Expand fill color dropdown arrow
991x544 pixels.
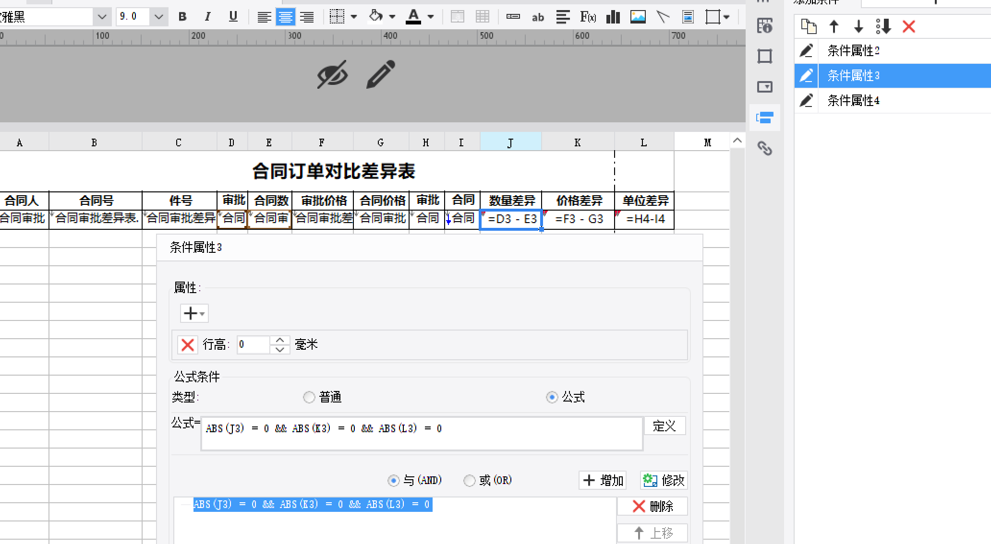(392, 17)
